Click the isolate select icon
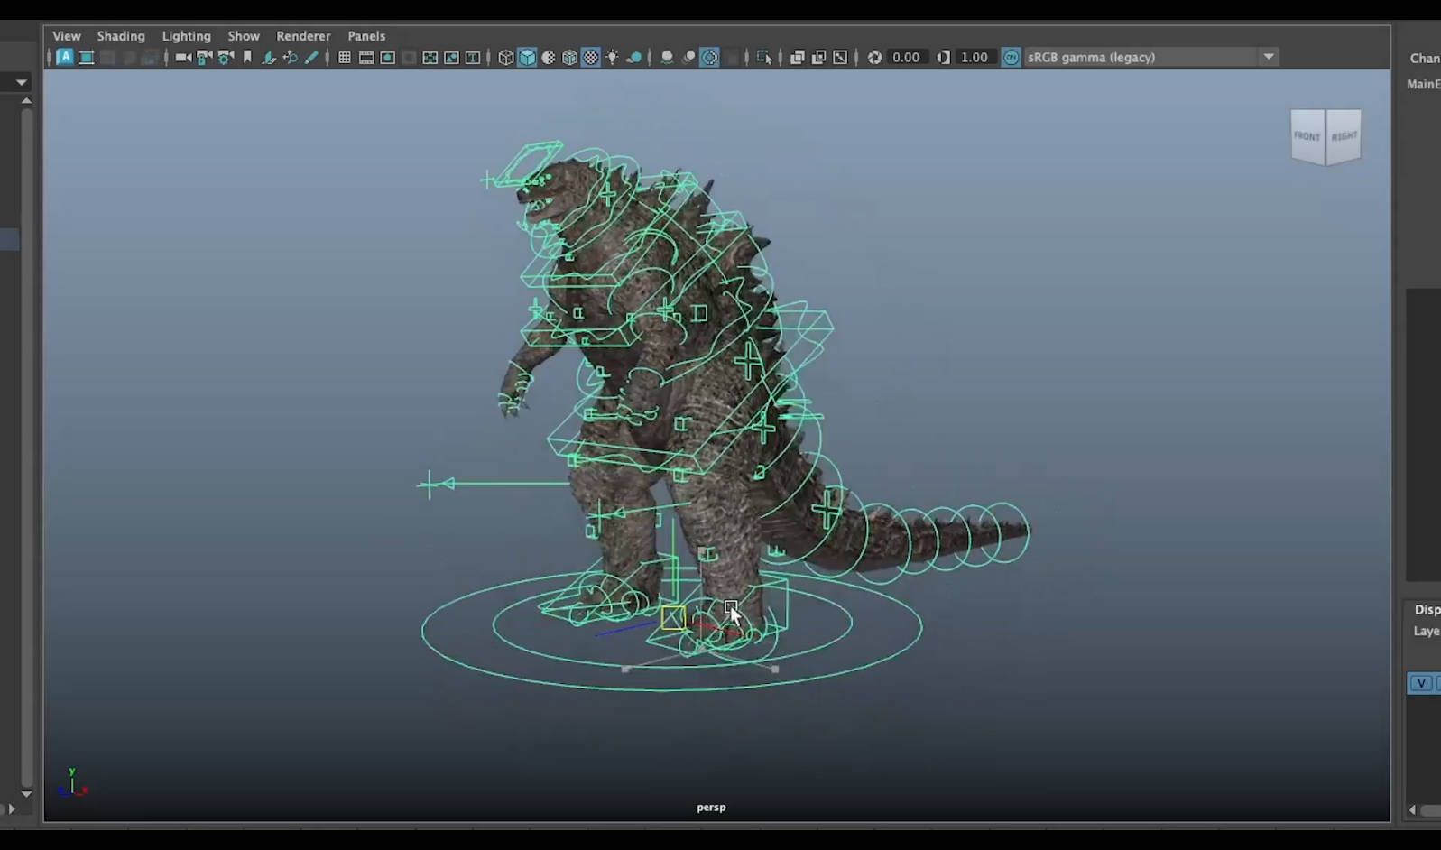The image size is (1441, 850). [764, 57]
